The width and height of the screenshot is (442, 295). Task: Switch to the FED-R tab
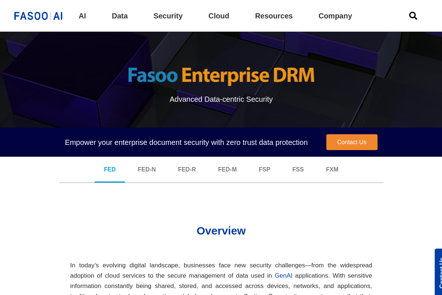(x=187, y=170)
